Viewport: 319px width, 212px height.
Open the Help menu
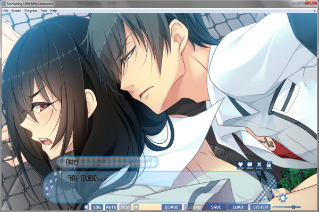pyautogui.click(x=54, y=11)
